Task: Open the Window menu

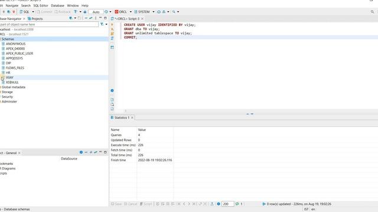Action: [x=73, y=5]
